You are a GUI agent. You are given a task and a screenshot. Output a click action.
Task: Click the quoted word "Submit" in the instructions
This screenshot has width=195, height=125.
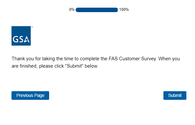tap(74, 66)
